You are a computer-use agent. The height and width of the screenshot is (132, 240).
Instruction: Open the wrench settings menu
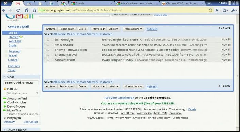(234, 10)
